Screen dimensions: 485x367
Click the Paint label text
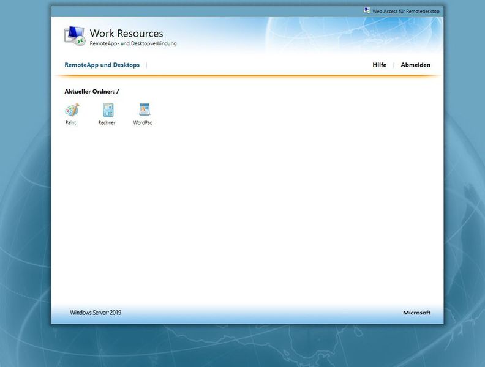pyautogui.click(x=70, y=123)
